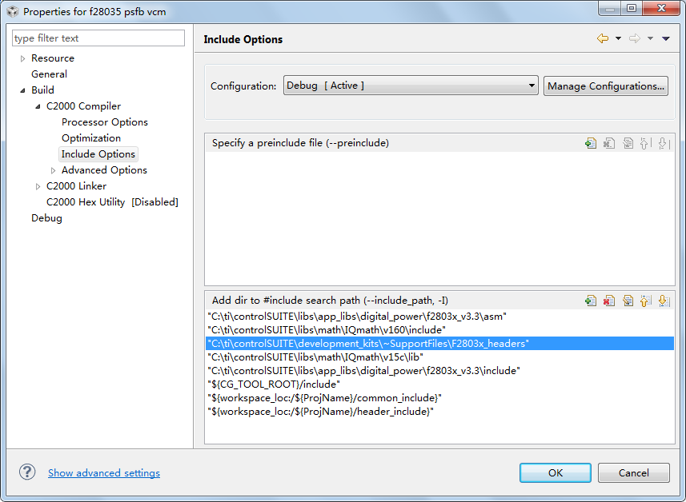The width and height of the screenshot is (686, 502).
Task: Select Processor Options in the tree
Action: [104, 122]
